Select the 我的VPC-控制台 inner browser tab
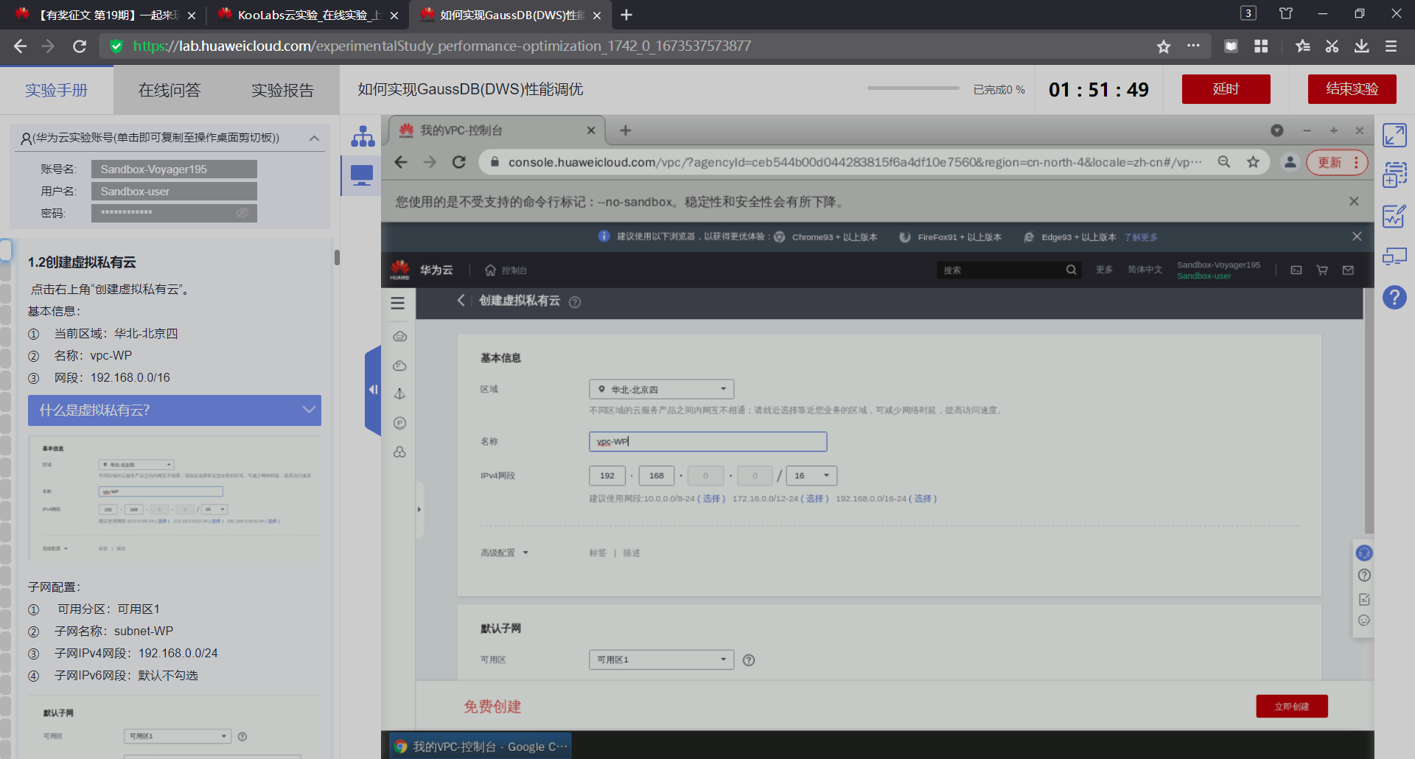 tap(496, 130)
